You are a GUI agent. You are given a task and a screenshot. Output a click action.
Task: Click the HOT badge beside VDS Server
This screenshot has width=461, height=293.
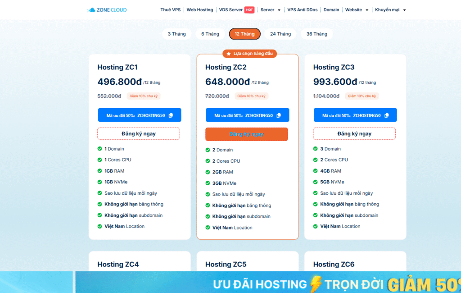click(x=250, y=10)
